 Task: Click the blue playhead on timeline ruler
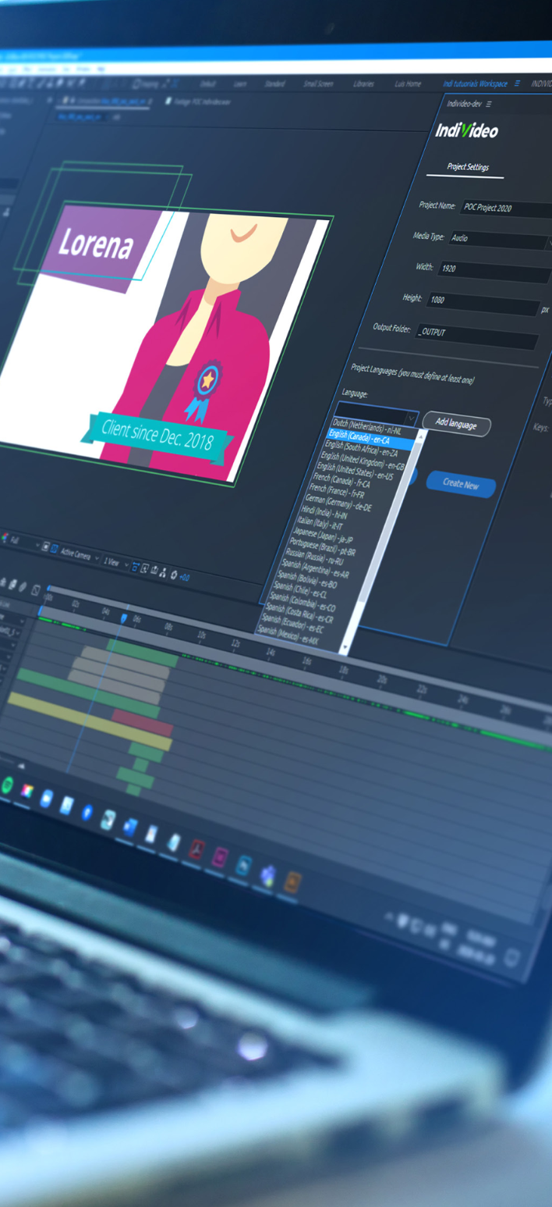pos(123,618)
